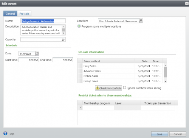Click the Capacity field showing 20
This screenshot has width=189, height=138.
pos(43,40)
